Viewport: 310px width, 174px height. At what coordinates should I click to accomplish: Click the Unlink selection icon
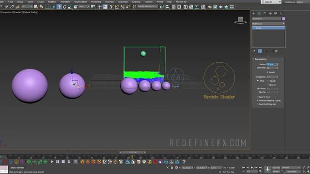pos(12,7)
